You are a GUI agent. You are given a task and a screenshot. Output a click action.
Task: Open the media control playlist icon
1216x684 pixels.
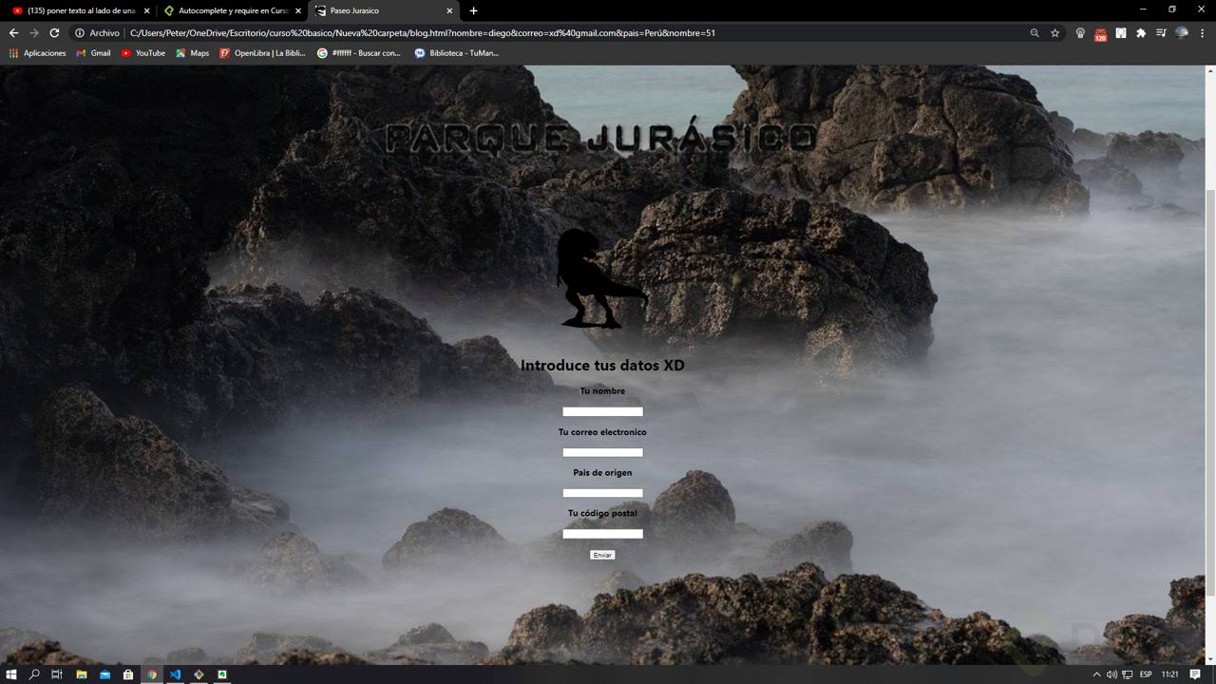click(x=1161, y=33)
